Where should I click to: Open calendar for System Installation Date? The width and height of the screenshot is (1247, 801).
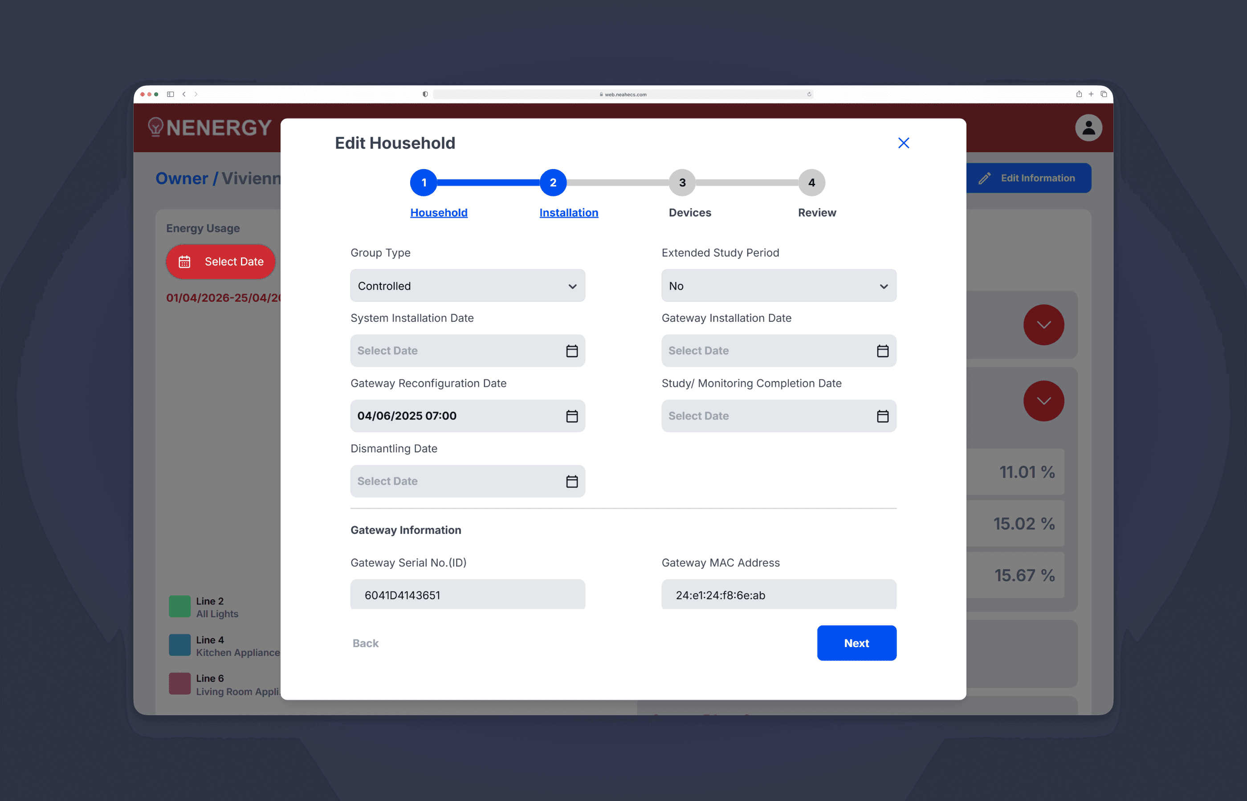coord(572,351)
